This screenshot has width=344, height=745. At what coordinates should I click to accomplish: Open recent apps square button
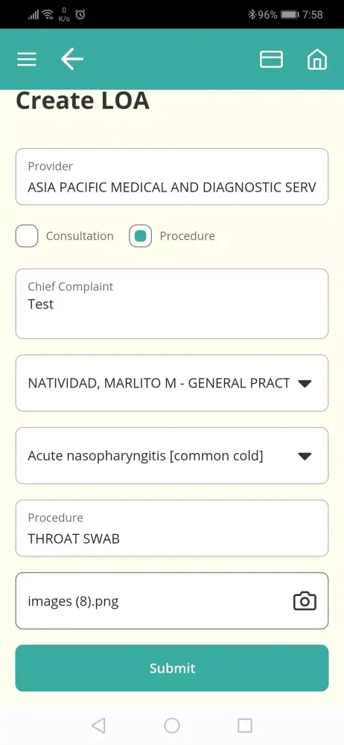pyautogui.click(x=245, y=726)
